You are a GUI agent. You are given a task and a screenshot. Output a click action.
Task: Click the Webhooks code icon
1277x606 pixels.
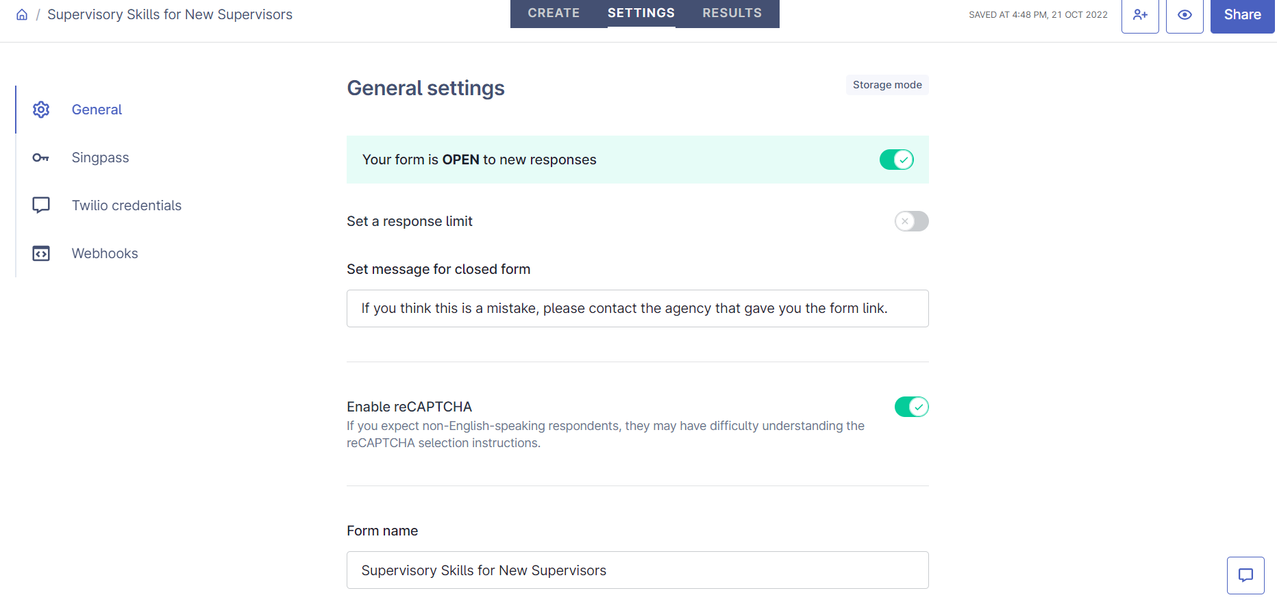pyautogui.click(x=41, y=253)
